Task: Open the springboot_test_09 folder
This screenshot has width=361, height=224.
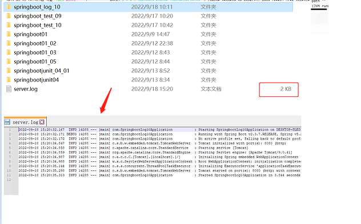Action: pos(38,16)
